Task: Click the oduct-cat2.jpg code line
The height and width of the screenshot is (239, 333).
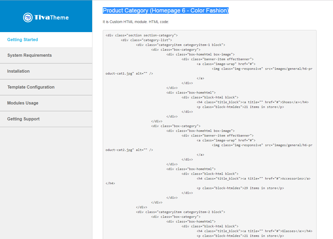Action: tap(129, 150)
